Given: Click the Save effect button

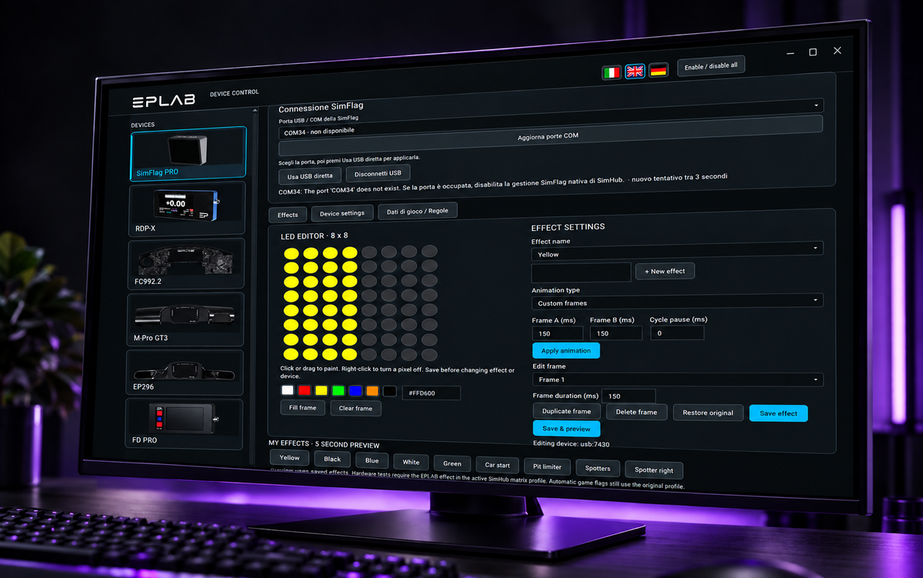Looking at the screenshot, I should (x=778, y=413).
